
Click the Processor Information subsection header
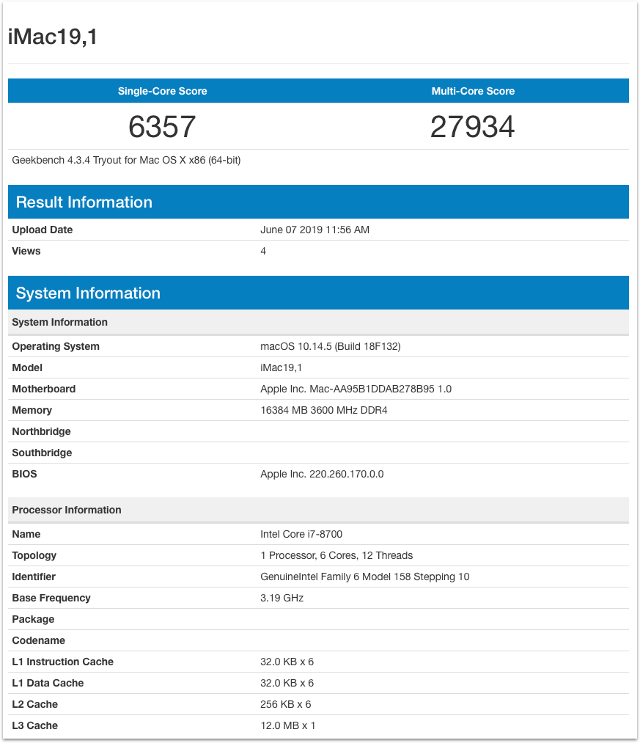67,510
